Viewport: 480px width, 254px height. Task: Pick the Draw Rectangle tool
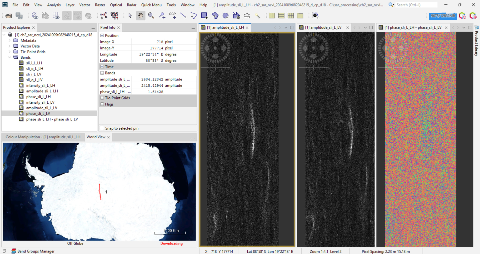(204, 16)
